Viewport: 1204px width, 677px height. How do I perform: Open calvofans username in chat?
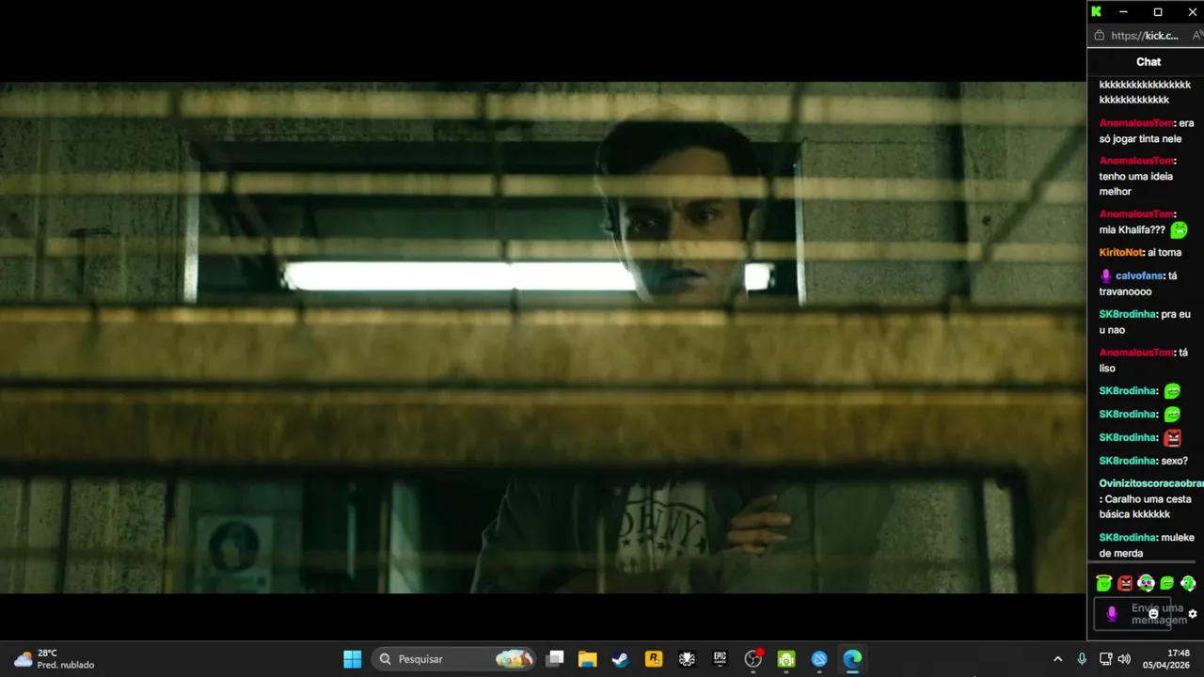(1139, 276)
